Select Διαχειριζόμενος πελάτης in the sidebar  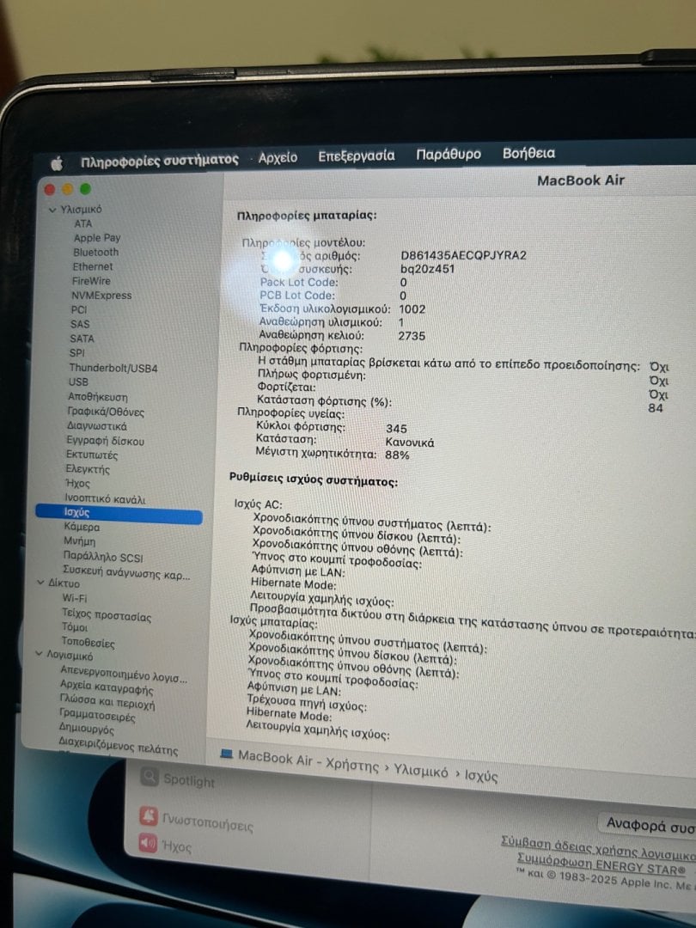click(119, 747)
